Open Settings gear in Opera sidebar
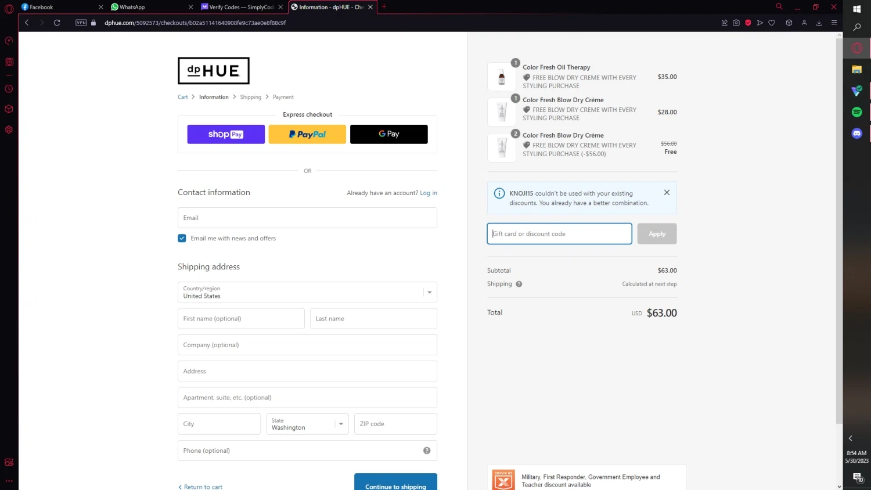The height and width of the screenshot is (490, 871). [9, 129]
